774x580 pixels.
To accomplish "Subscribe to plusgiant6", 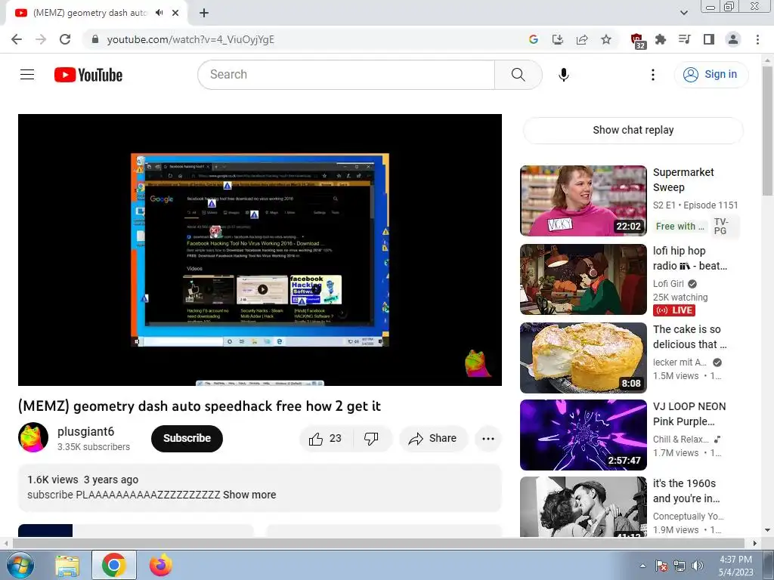I will [187, 438].
